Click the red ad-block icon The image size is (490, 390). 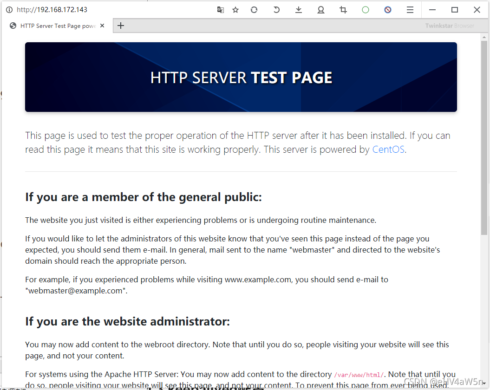pyautogui.click(x=388, y=10)
